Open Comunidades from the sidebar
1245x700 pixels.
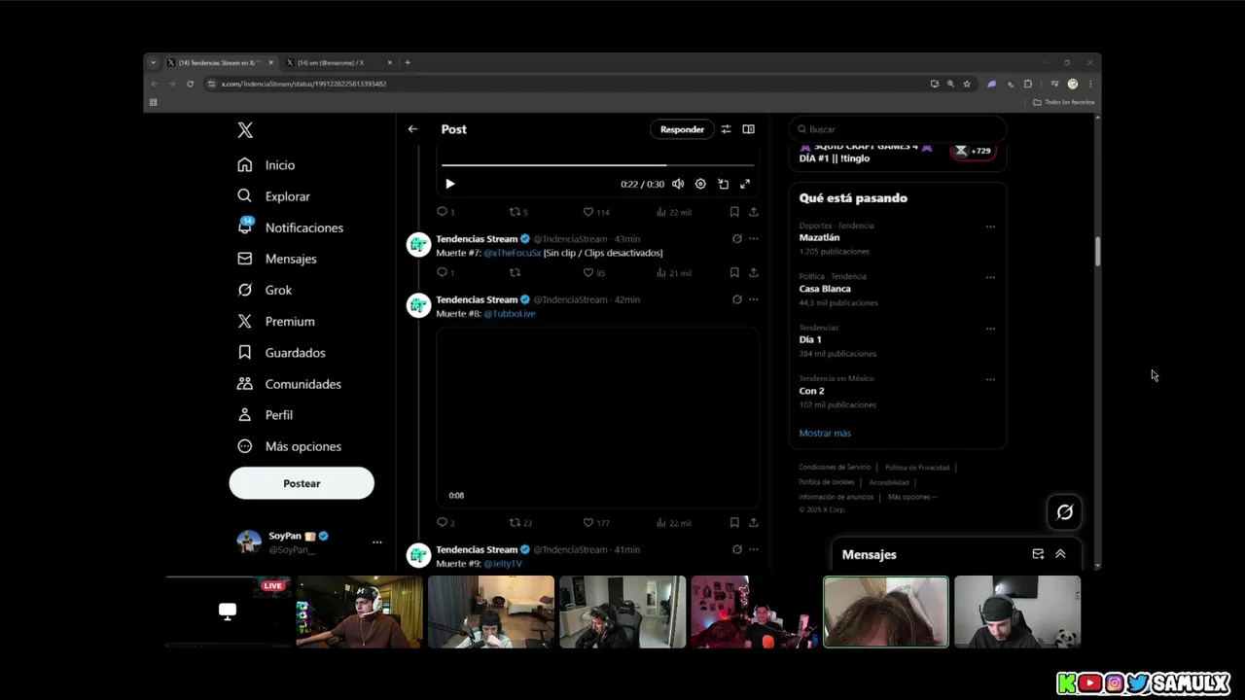pyautogui.click(x=289, y=384)
